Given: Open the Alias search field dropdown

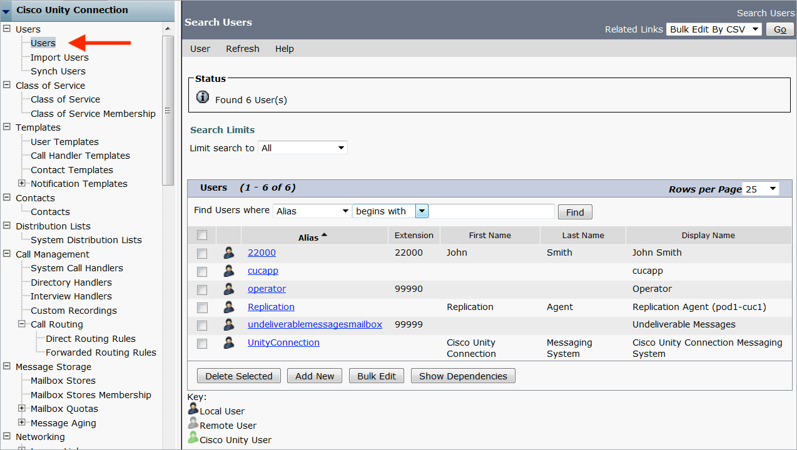Looking at the screenshot, I should [312, 211].
